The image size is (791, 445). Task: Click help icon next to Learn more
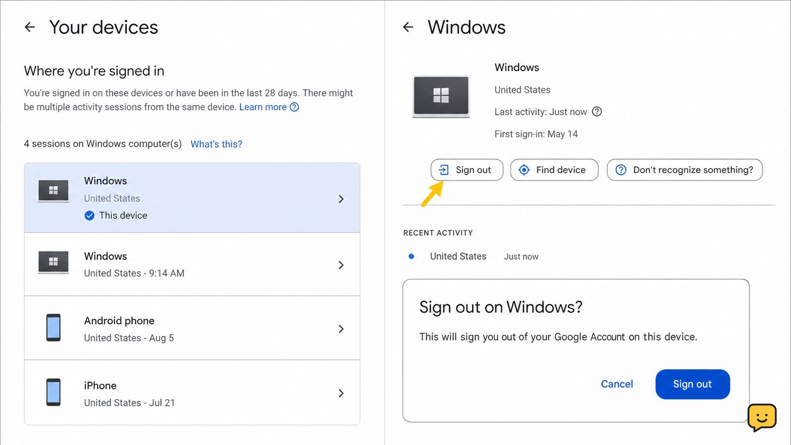click(294, 107)
